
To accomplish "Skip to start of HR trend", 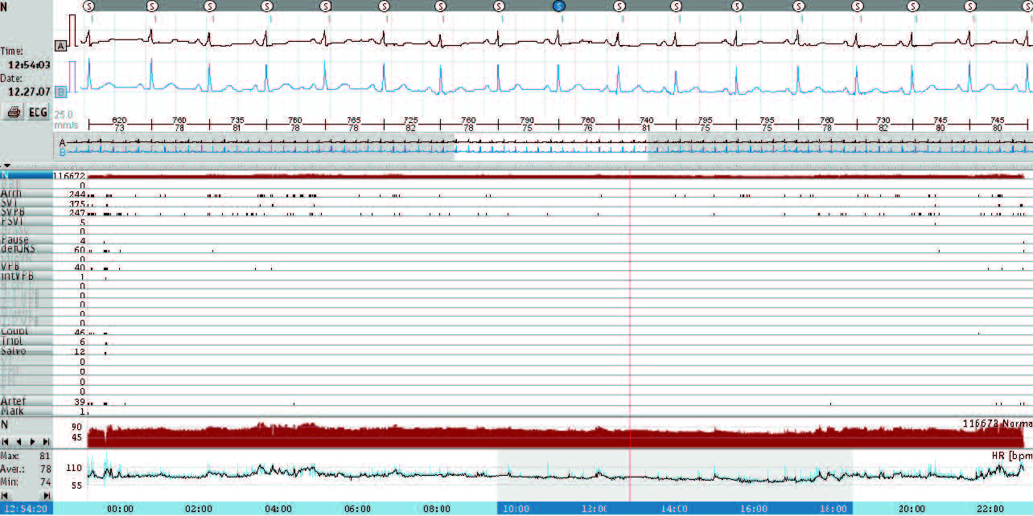I will point(6,496).
